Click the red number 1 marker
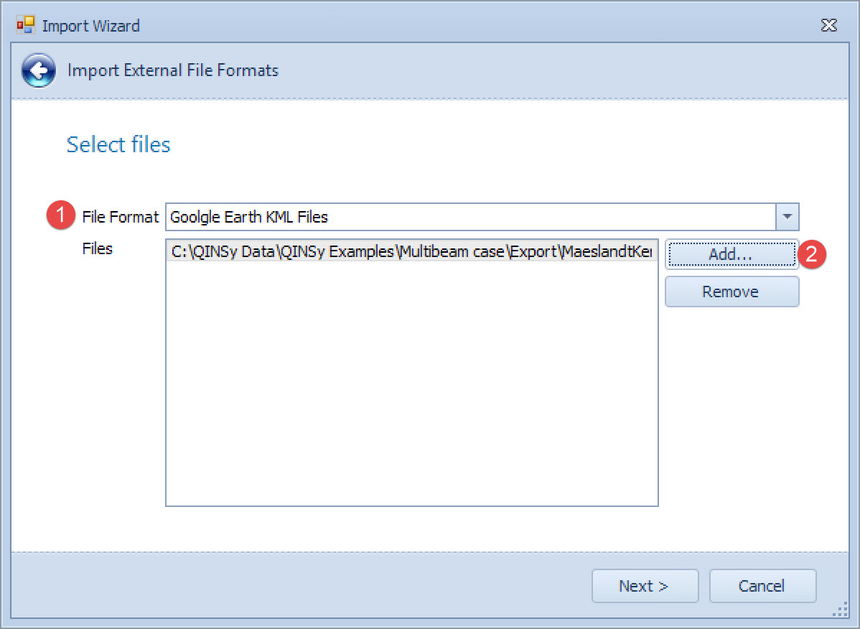 point(62,216)
